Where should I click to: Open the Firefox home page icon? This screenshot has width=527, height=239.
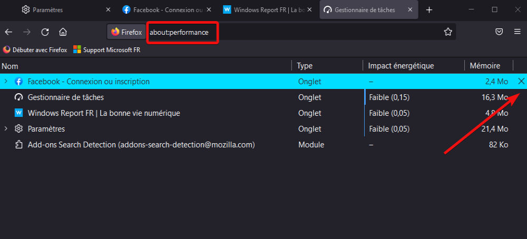[63, 32]
